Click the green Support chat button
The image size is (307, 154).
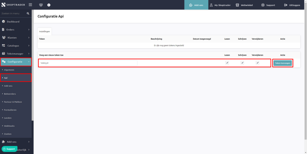[9, 149]
